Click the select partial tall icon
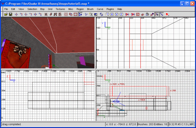This screenshot has width=196, height=128. click(x=55, y=14)
